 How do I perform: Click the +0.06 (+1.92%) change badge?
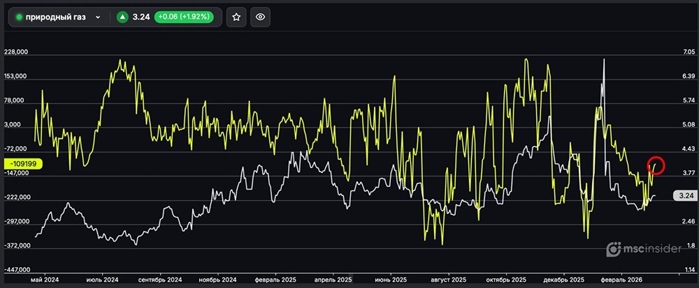[185, 17]
